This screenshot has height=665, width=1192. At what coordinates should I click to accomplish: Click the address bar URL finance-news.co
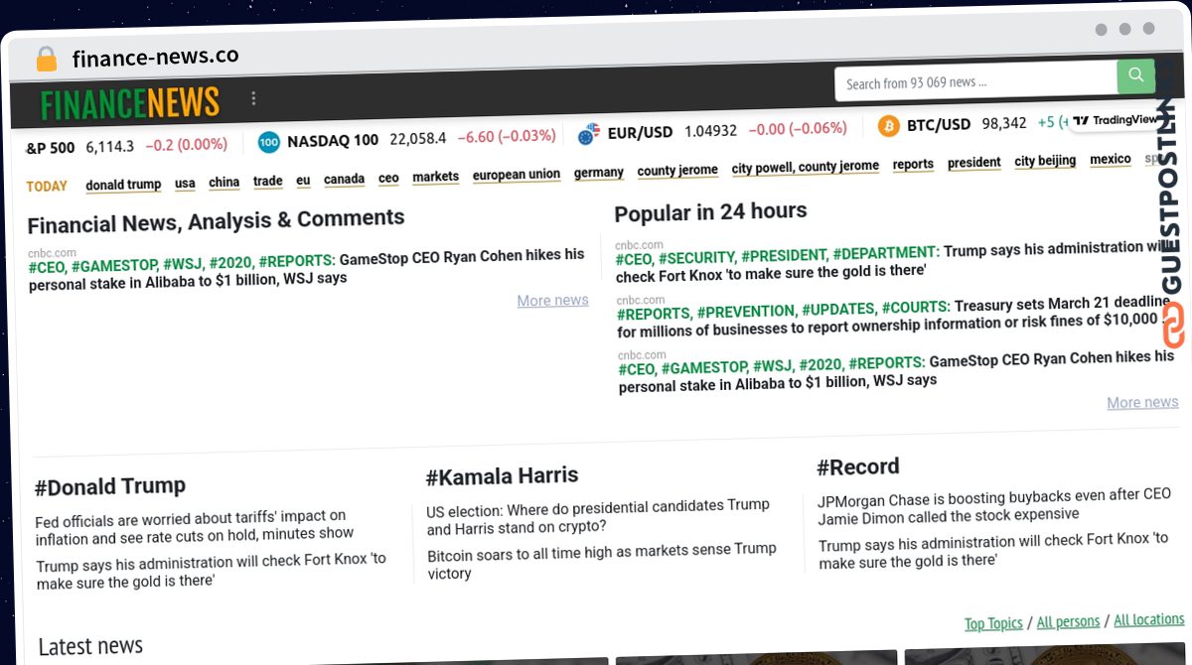[156, 58]
